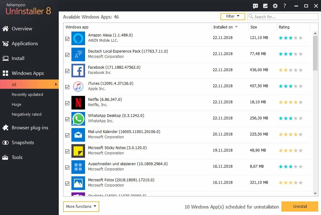
Task: Uncheck the iTunes checkbox
Action: 67,87
